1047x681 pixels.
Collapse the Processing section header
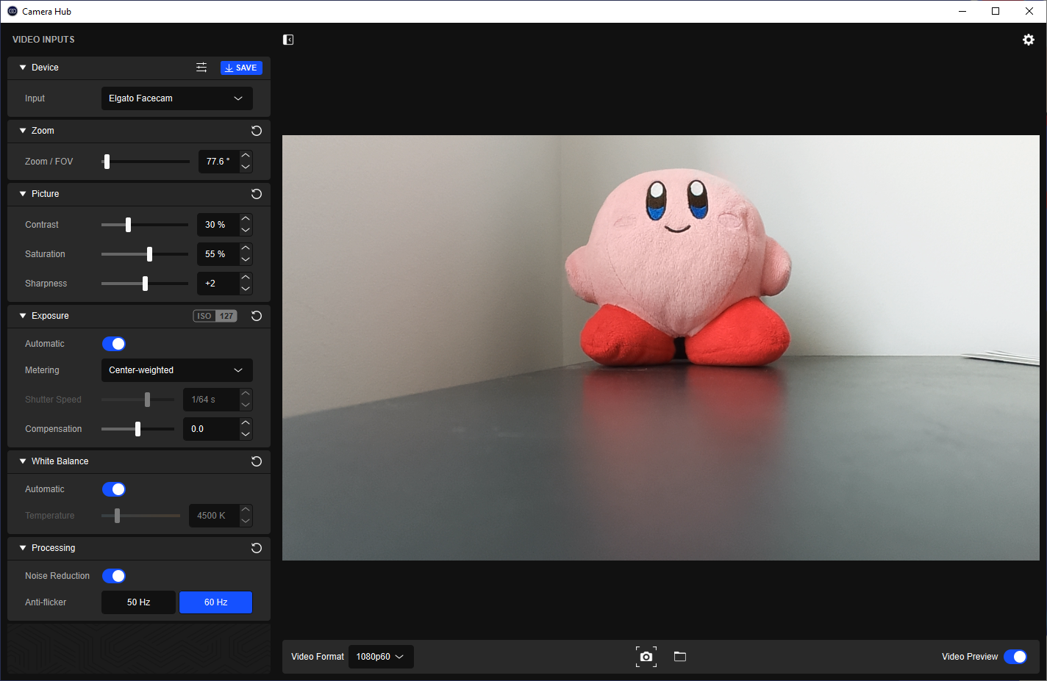[x=23, y=548]
